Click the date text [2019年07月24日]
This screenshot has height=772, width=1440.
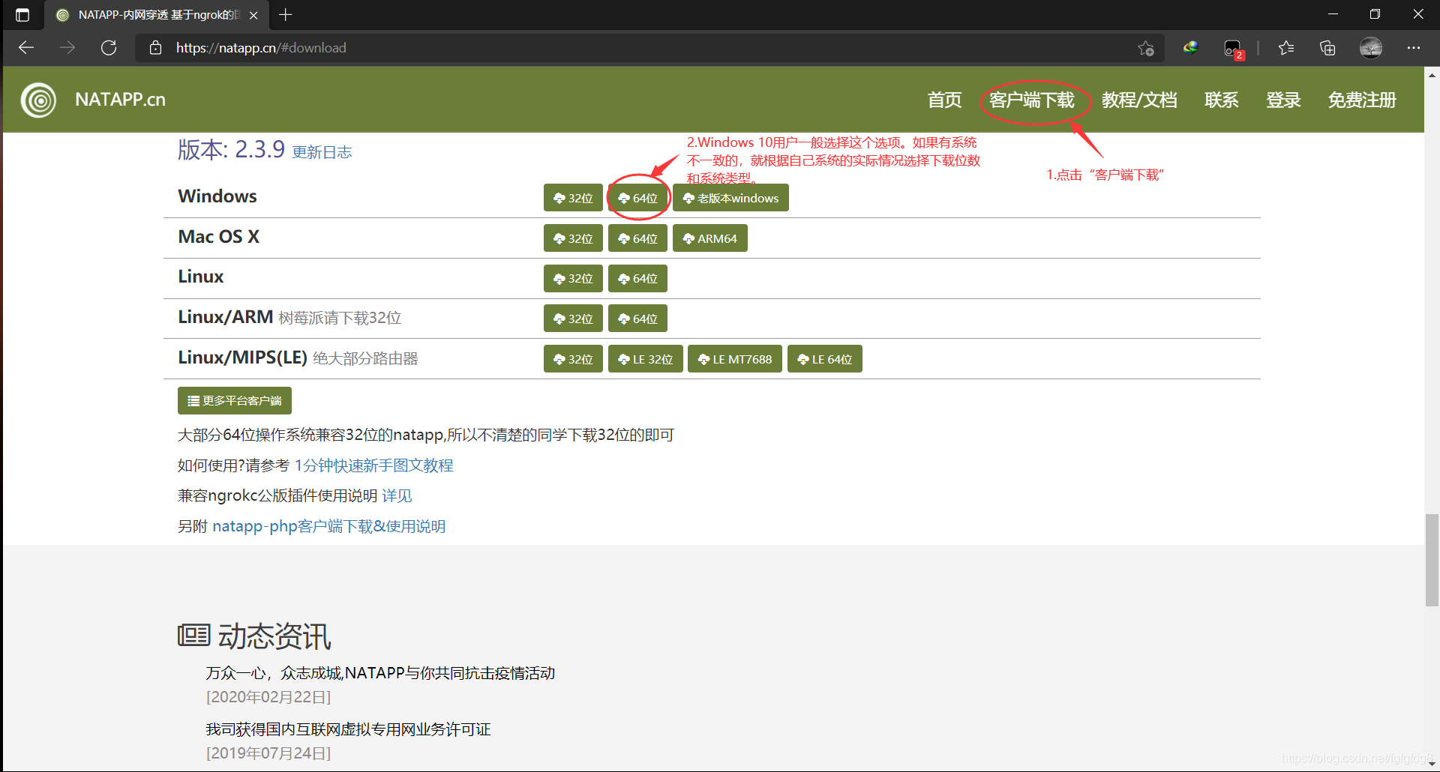point(268,753)
